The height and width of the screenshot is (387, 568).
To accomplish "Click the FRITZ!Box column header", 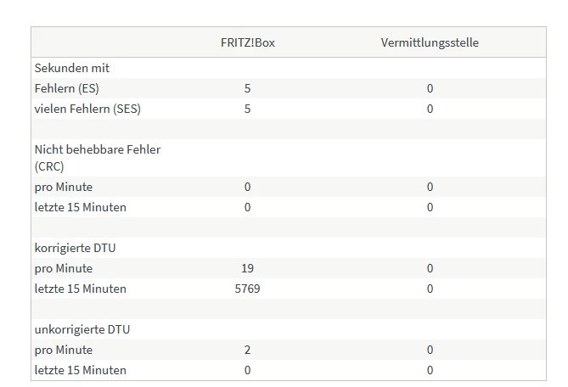I will pyautogui.click(x=247, y=42).
